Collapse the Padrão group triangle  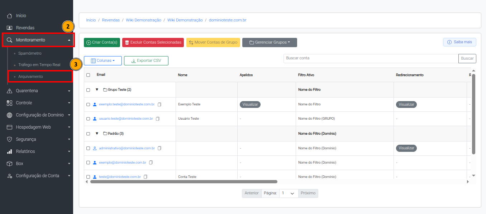tap(97, 133)
